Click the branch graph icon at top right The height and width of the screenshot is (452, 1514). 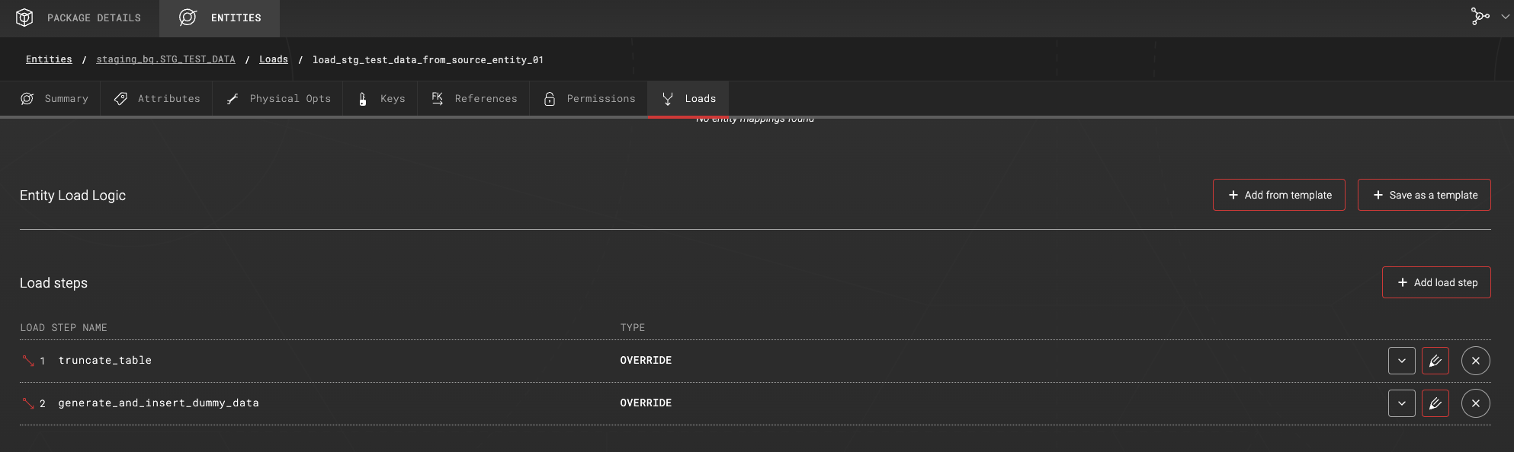pyautogui.click(x=1479, y=17)
